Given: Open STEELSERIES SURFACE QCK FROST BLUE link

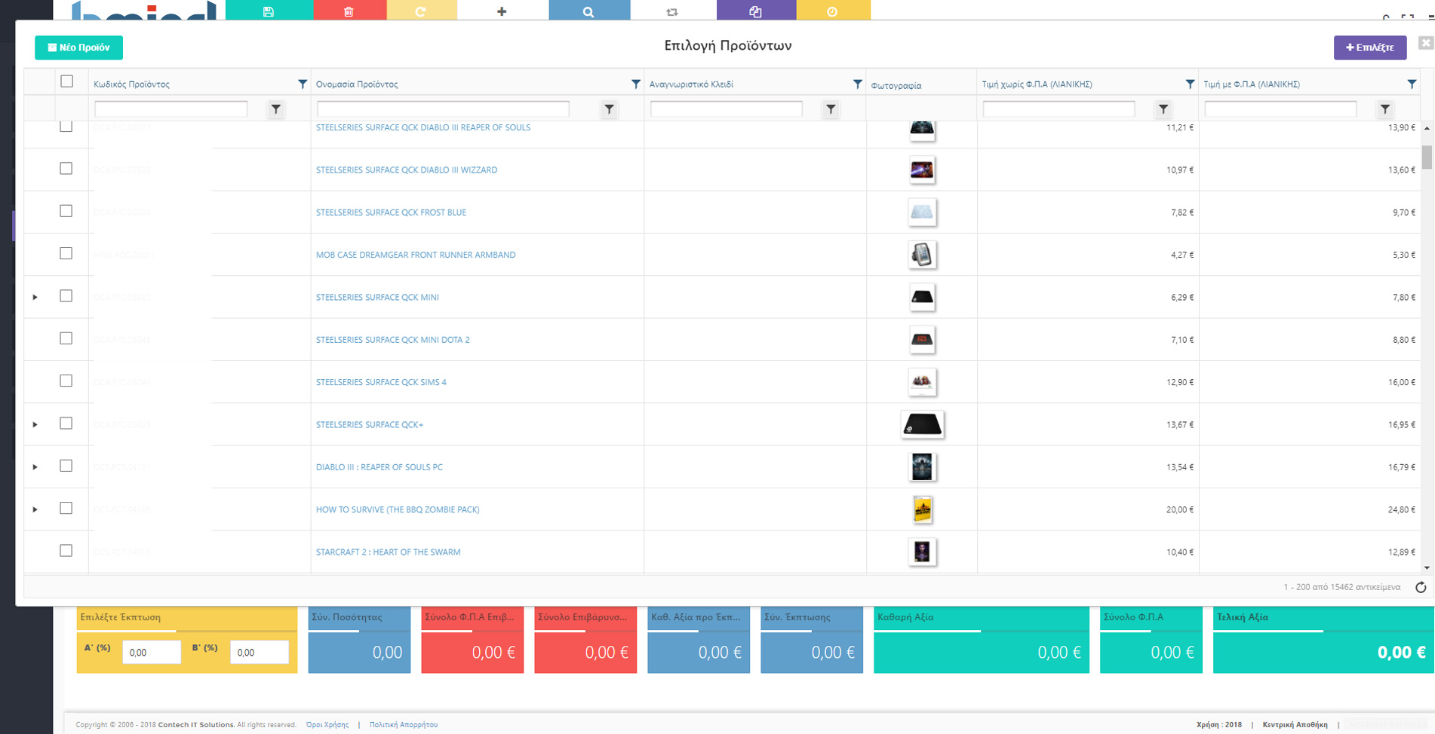Looking at the screenshot, I should pos(391,213).
